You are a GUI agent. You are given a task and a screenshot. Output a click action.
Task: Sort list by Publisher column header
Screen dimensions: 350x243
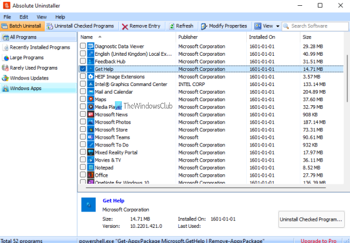[211, 37]
